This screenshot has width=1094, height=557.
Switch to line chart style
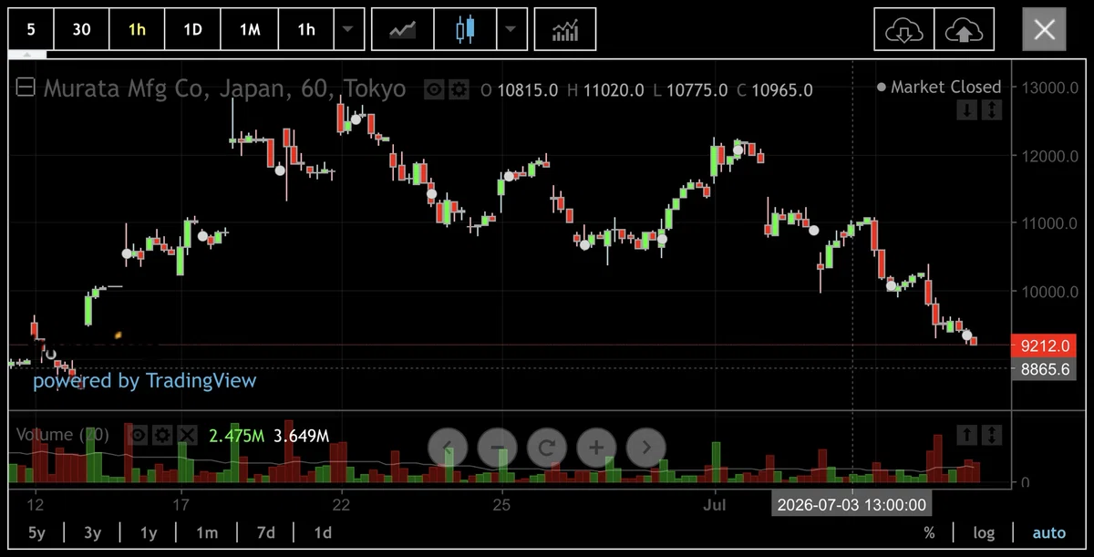coord(403,29)
